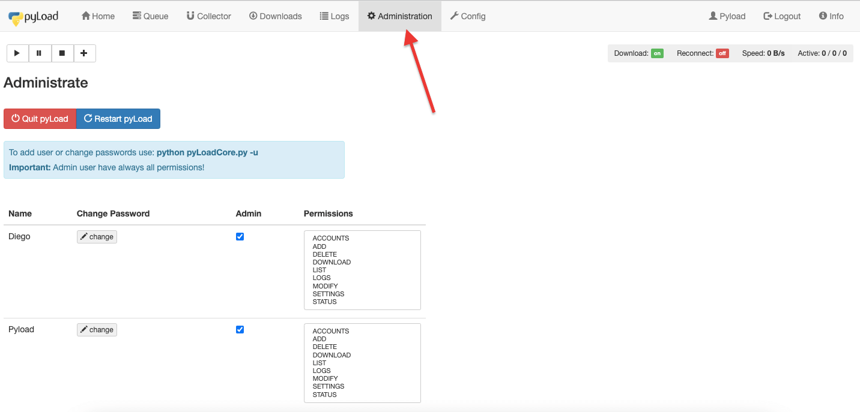This screenshot has width=860, height=412.
Task: Click the Admin column header
Action: pyautogui.click(x=249, y=213)
